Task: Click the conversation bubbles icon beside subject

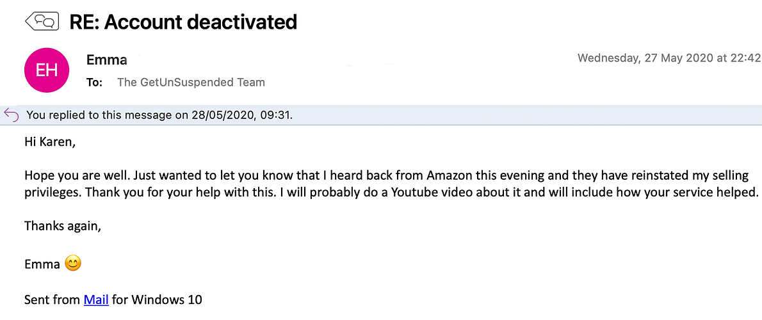Action: pos(42,22)
